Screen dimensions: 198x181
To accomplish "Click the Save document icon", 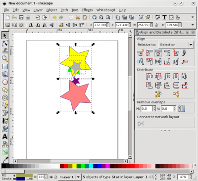I will tap(21, 17).
